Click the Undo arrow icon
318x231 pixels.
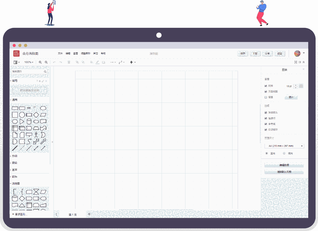pos(54,62)
